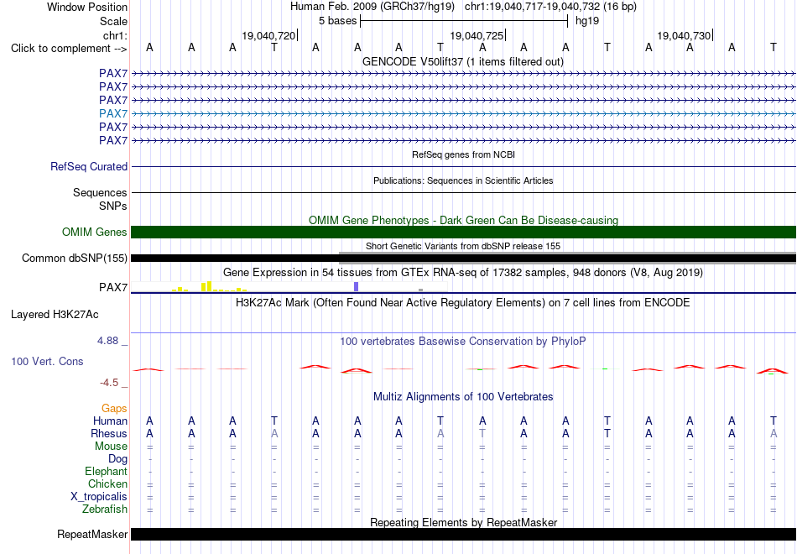
Task: Click the OMIM Genes track label
Action: 95,232
